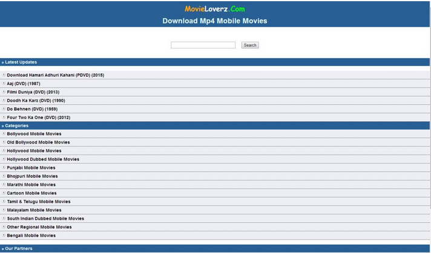431x253 pixels.
Task: Click arrow bullet beside Four Two Ka One
Action: [4, 117]
